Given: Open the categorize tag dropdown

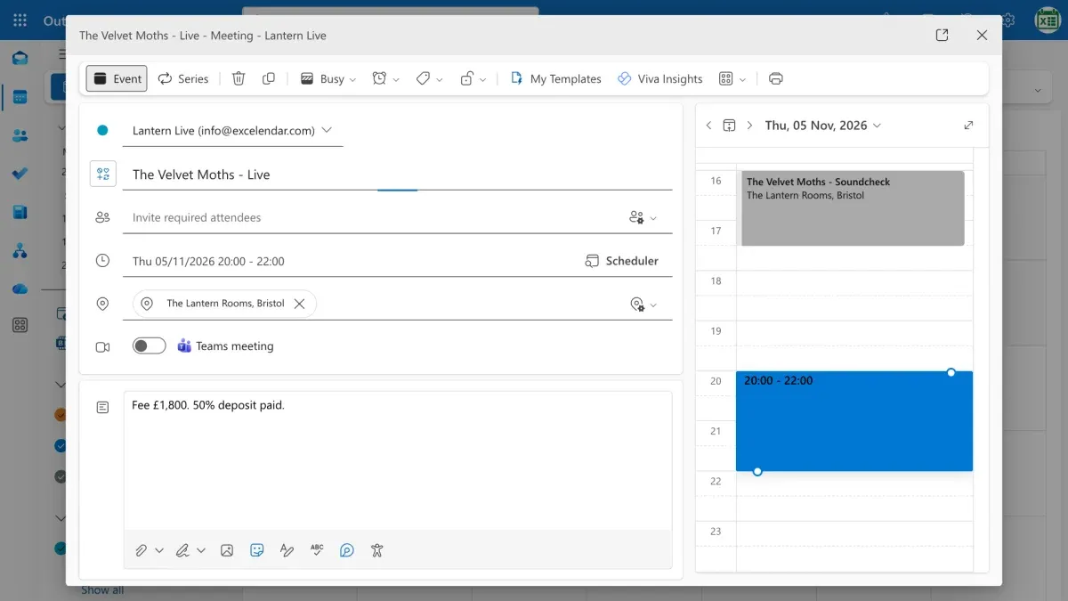Looking at the screenshot, I should 429,78.
